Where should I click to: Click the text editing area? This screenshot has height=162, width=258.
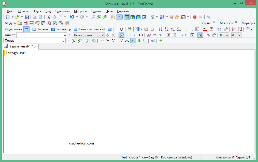129,101
